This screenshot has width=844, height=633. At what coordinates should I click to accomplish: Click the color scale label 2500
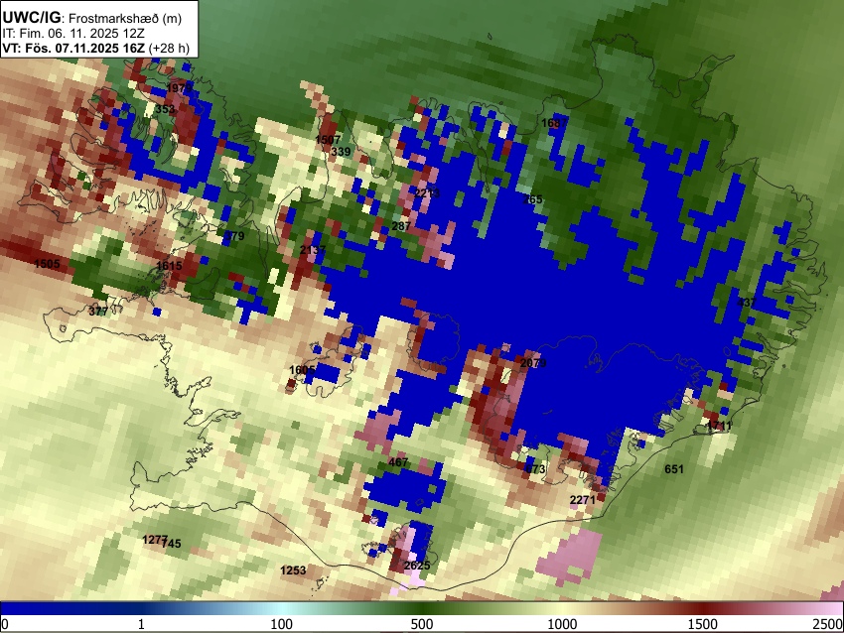(829, 624)
